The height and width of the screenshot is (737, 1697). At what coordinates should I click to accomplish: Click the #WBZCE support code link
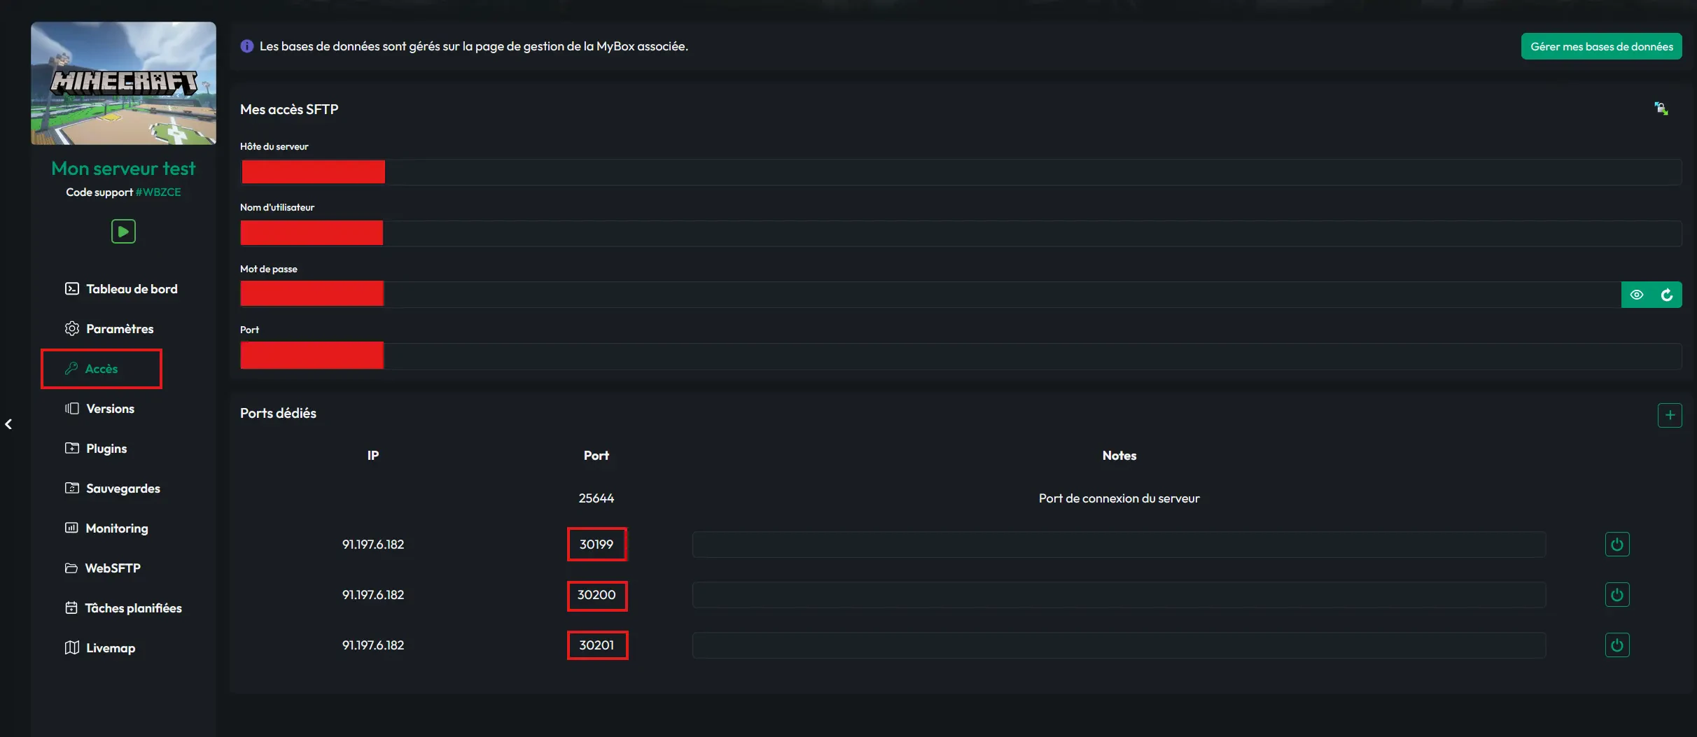click(158, 192)
